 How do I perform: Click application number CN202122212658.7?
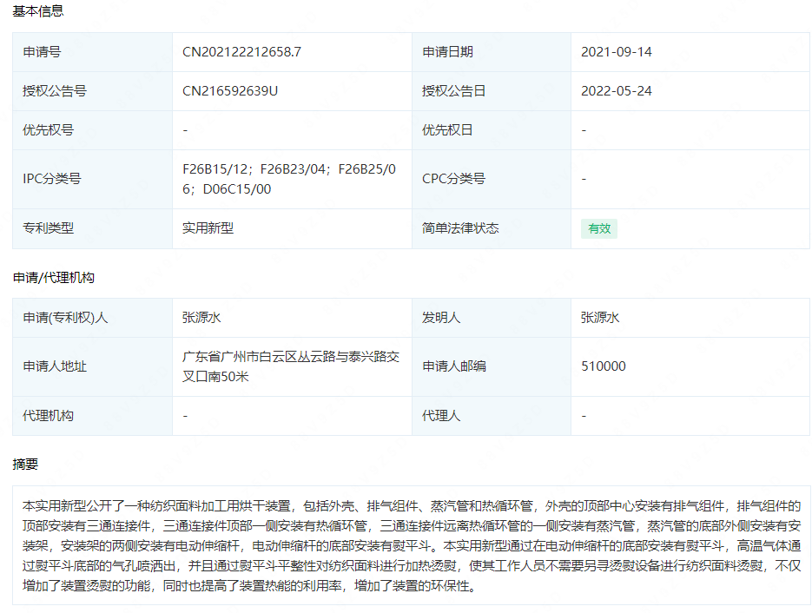[x=241, y=52]
